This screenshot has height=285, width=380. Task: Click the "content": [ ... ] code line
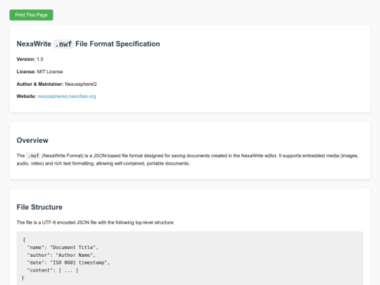pyautogui.click(x=53, y=270)
